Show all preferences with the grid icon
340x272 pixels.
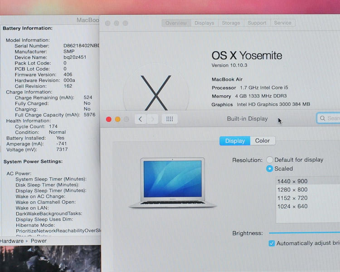point(170,119)
